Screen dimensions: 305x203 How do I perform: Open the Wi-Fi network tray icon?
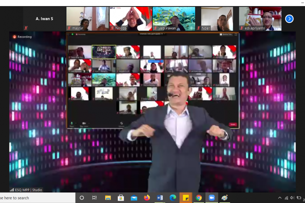coord(286,198)
